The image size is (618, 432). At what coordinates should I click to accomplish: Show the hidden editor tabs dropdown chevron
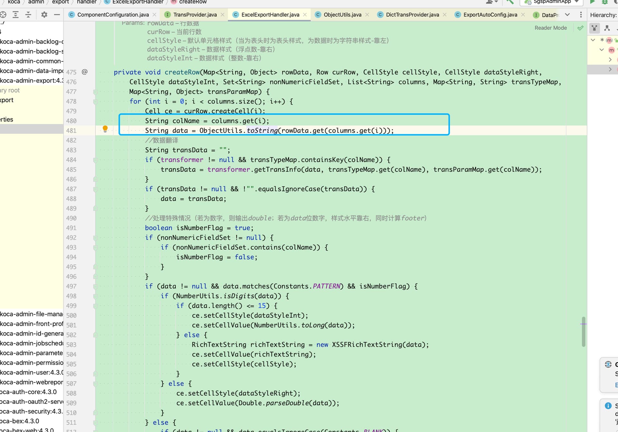[x=567, y=15]
